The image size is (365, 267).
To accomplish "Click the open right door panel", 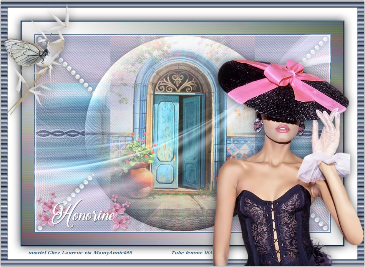I will 192,142.
